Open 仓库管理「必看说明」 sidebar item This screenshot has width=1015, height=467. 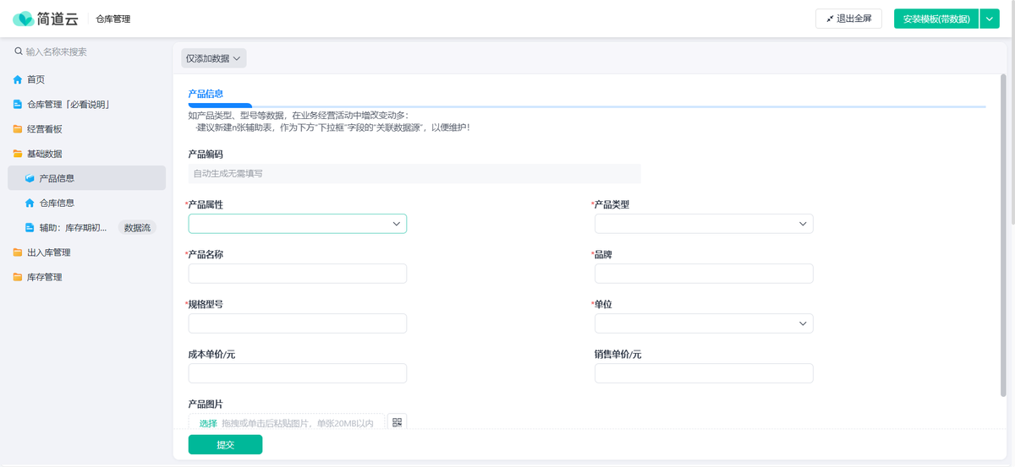tap(69, 105)
